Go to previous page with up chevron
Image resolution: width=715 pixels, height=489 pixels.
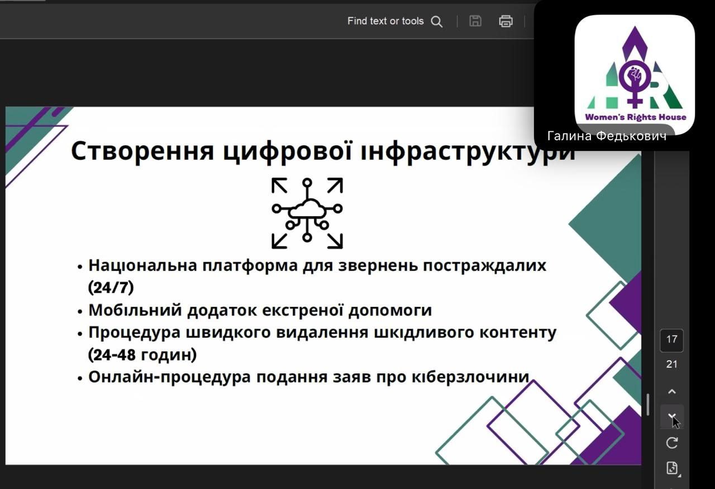(672, 392)
